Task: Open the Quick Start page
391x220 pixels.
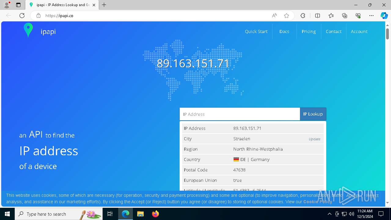Action: [256, 31]
